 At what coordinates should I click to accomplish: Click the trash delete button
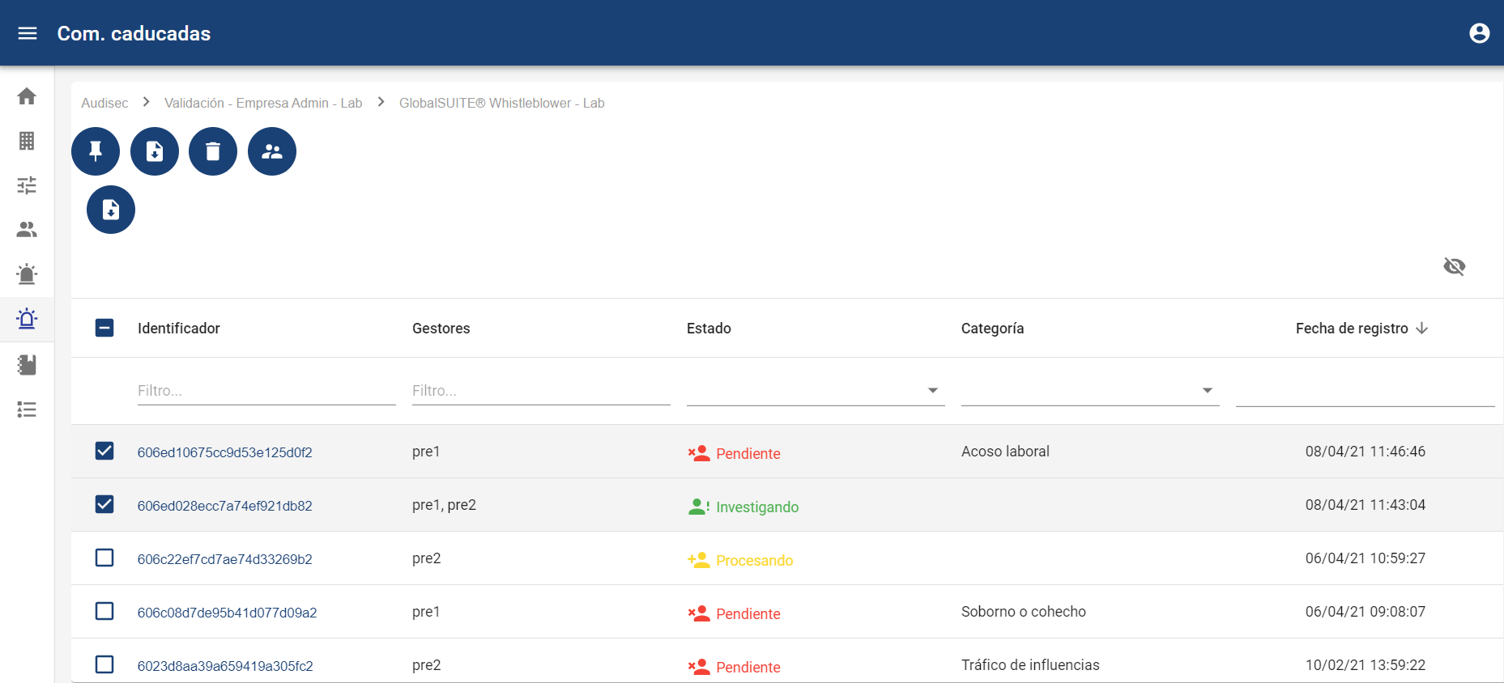(x=213, y=151)
